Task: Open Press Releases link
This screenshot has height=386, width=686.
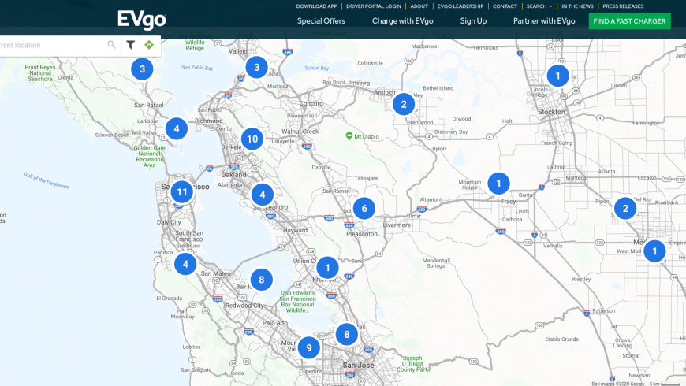Action: coord(623,6)
